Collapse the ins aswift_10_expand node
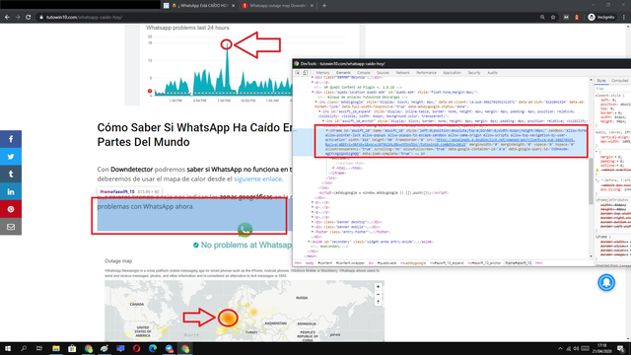 (x=319, y=111)
